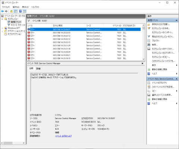Click in the ClipSVC event description box
This screenshot has width=179, height=149.
(84, 92)
